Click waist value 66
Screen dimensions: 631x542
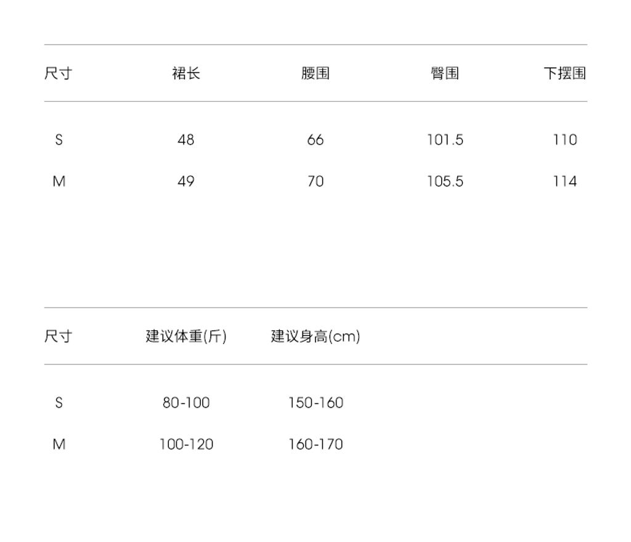315,140
